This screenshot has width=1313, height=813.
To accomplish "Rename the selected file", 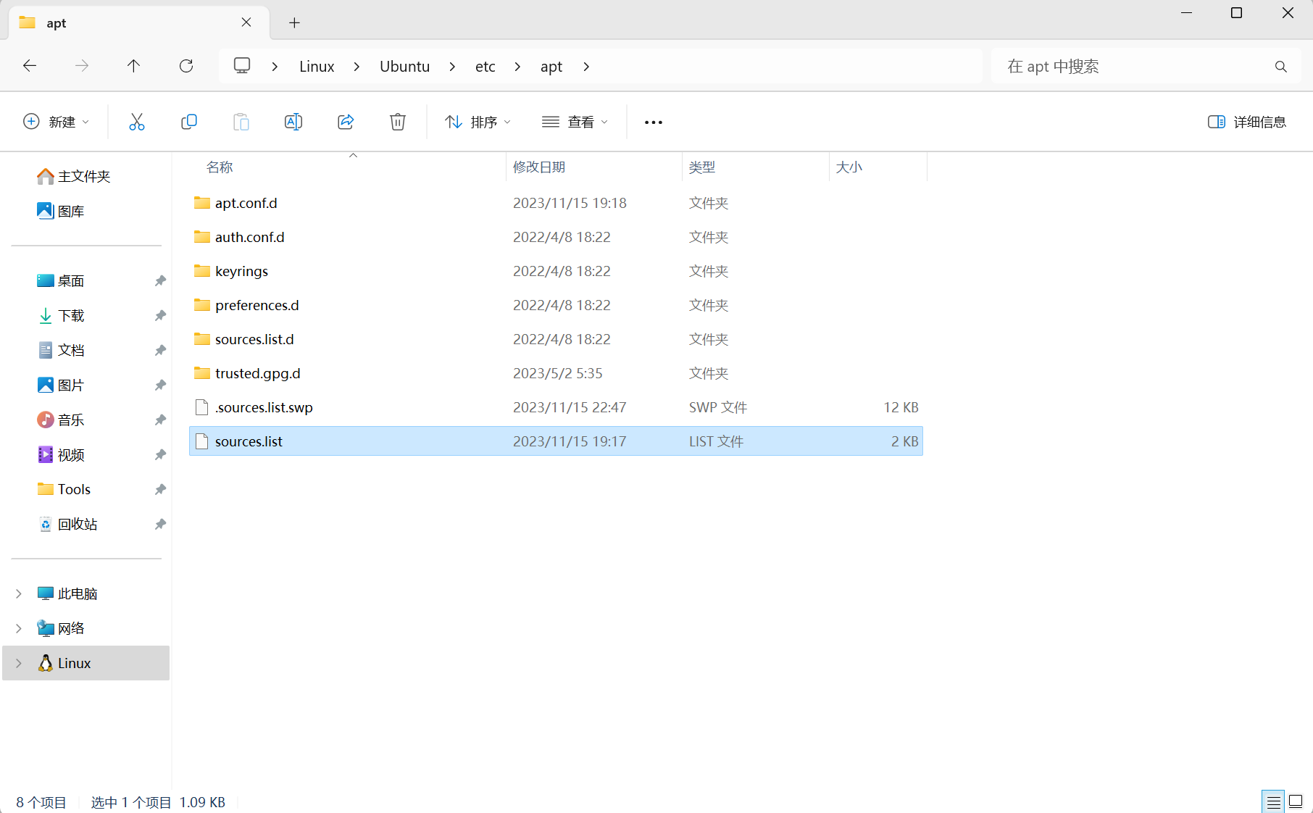I will tap(293, 122).
